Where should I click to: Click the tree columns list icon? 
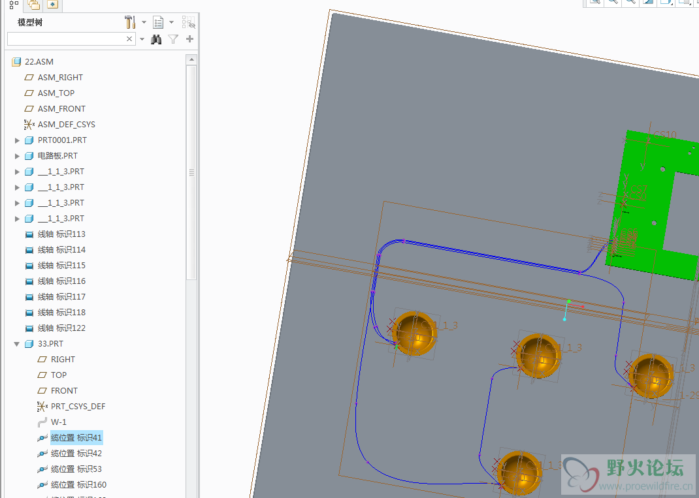click(x=158, y=22)
